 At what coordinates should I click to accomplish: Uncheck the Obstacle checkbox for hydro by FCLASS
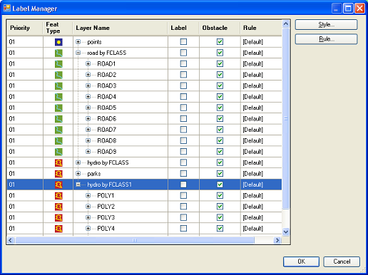click(x=220, y=162)
